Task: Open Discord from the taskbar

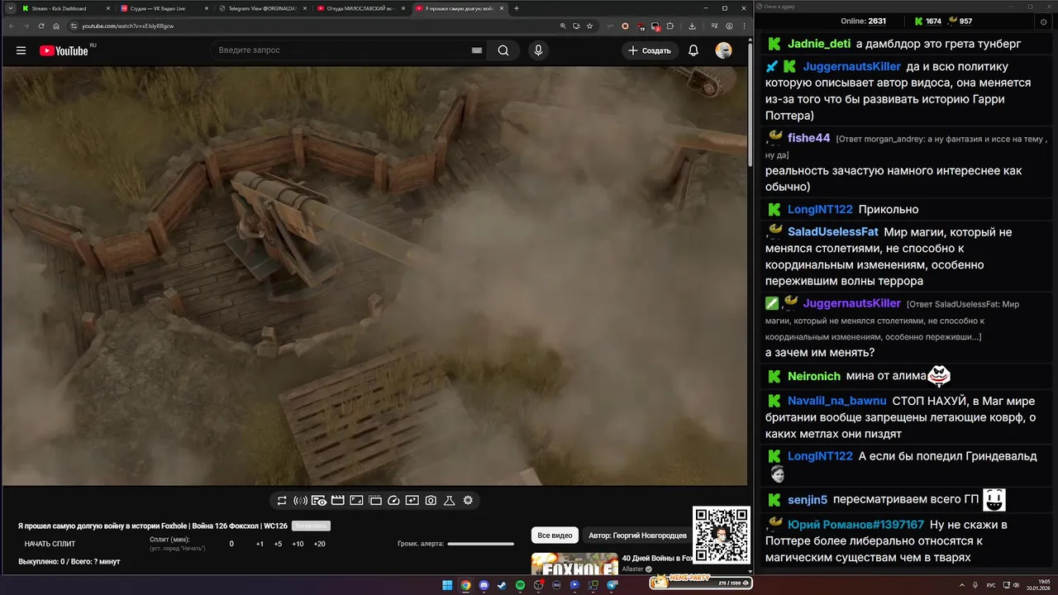Action: point(484,585)
